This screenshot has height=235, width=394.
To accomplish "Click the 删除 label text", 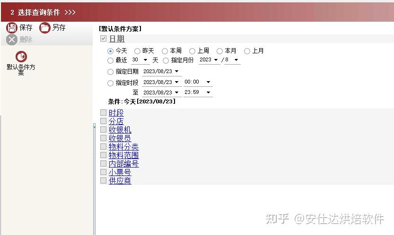I will [26, 40].
